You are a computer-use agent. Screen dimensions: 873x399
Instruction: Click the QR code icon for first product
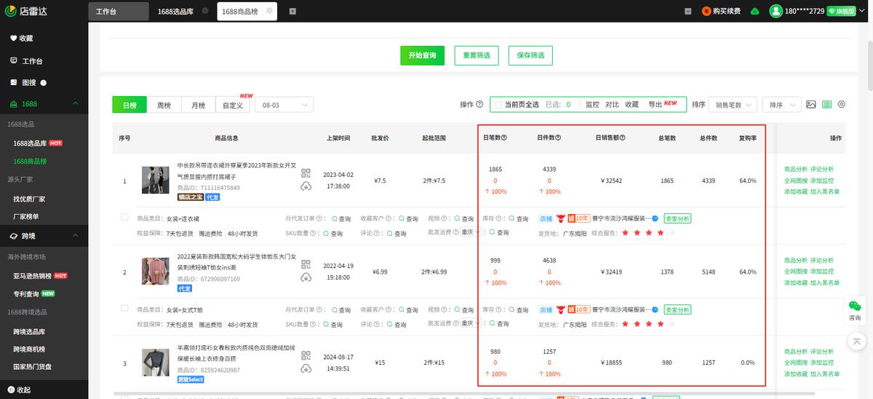point(306,173)
